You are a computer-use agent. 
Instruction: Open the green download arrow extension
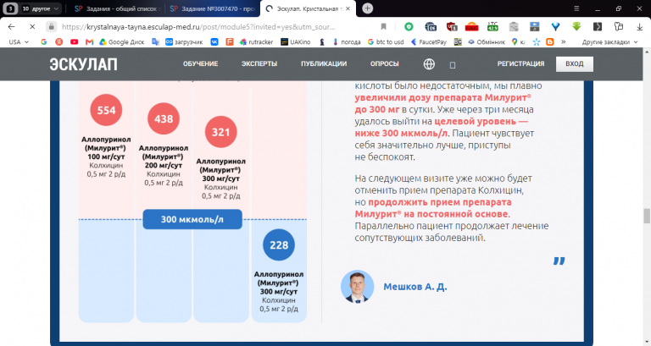pos(576,26)
